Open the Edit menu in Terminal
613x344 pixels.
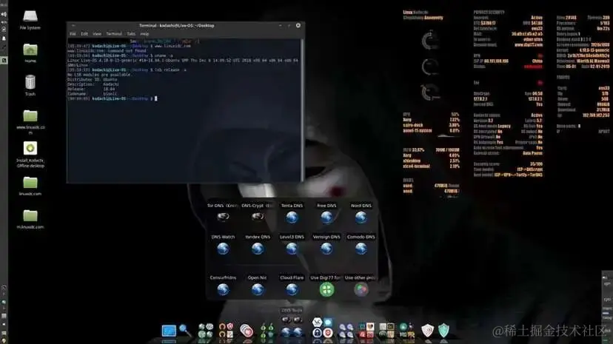[x=84, y=34]
